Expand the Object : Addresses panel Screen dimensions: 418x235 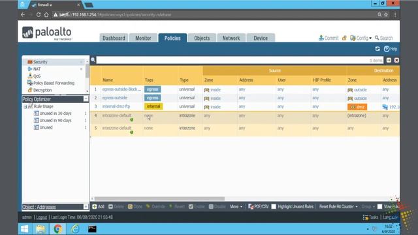86,207
